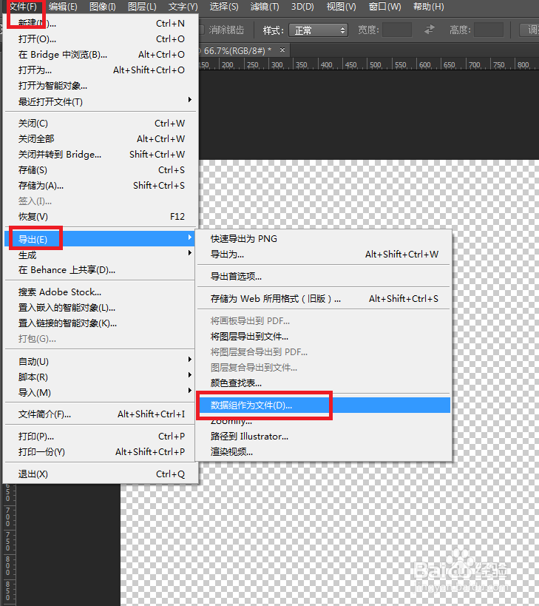The width and height of the screenshot is (539, 606).
Task: Select 在 Bridge 中浏览(B)...
Action: (101, 55)
